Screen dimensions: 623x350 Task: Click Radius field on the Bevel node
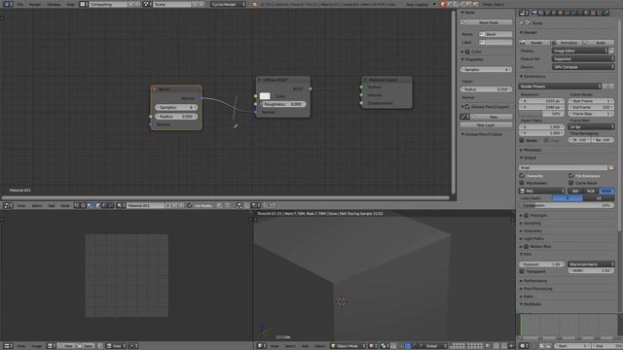(176, 117)
